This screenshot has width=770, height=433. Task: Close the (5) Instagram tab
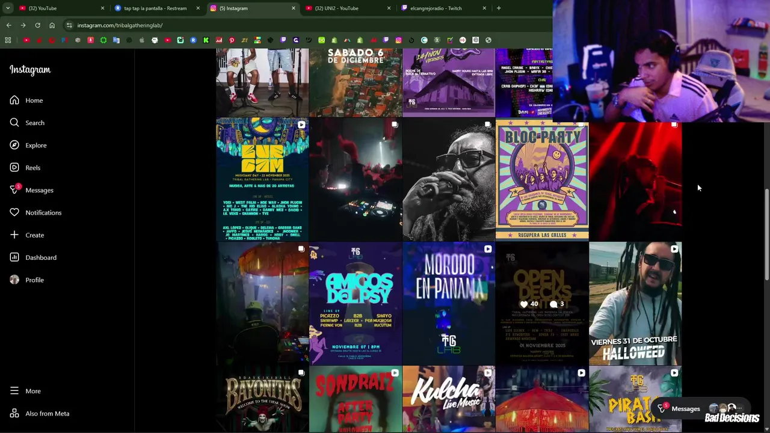[294, 8]
